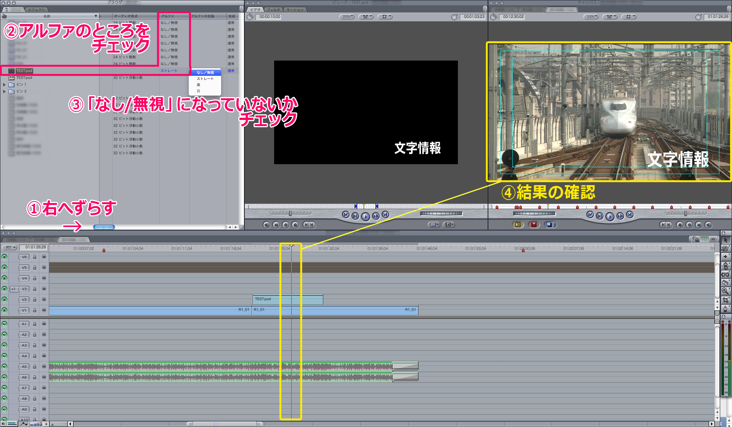The width and height of the screenshot is (732, 427).
Task: Toggle linked selection in the timeline
Action: pyautogui.click(x=704, y=239)
